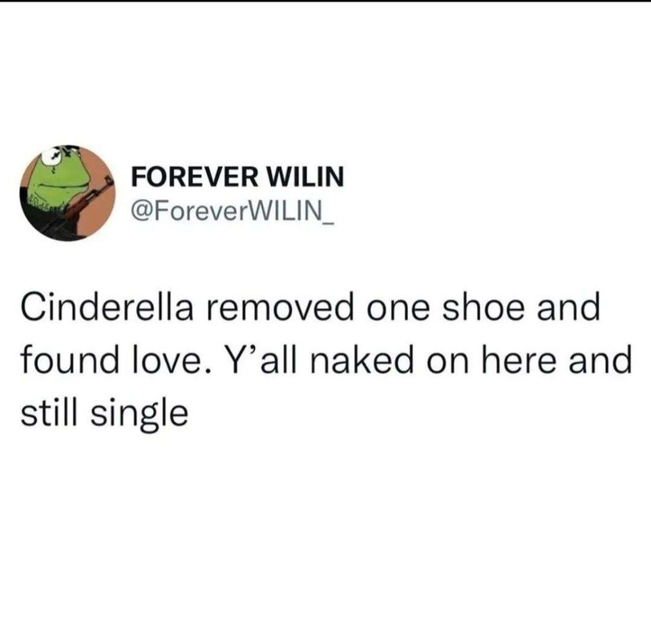Image resolution: width=651 pixels, height=642 pixels.
Task: Click the word found in the tweet
Action: tap(69, 360)
